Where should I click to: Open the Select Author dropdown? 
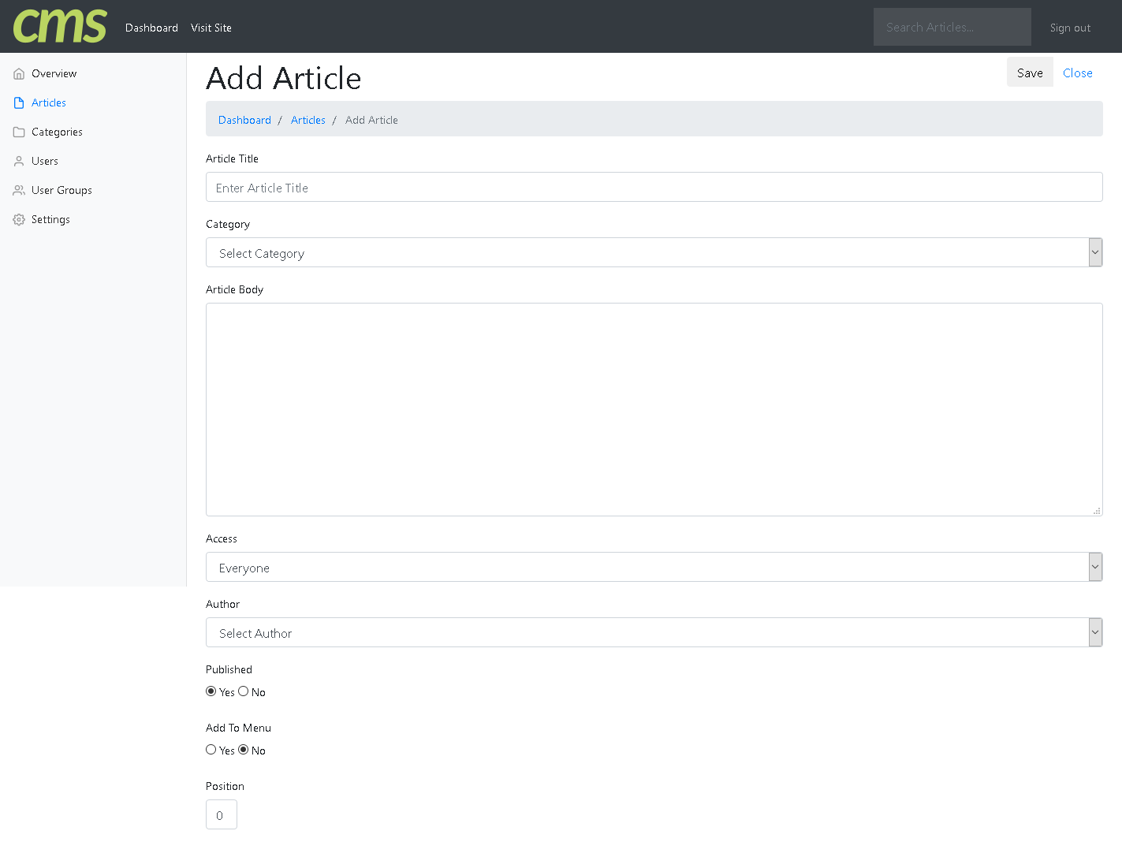653,633
